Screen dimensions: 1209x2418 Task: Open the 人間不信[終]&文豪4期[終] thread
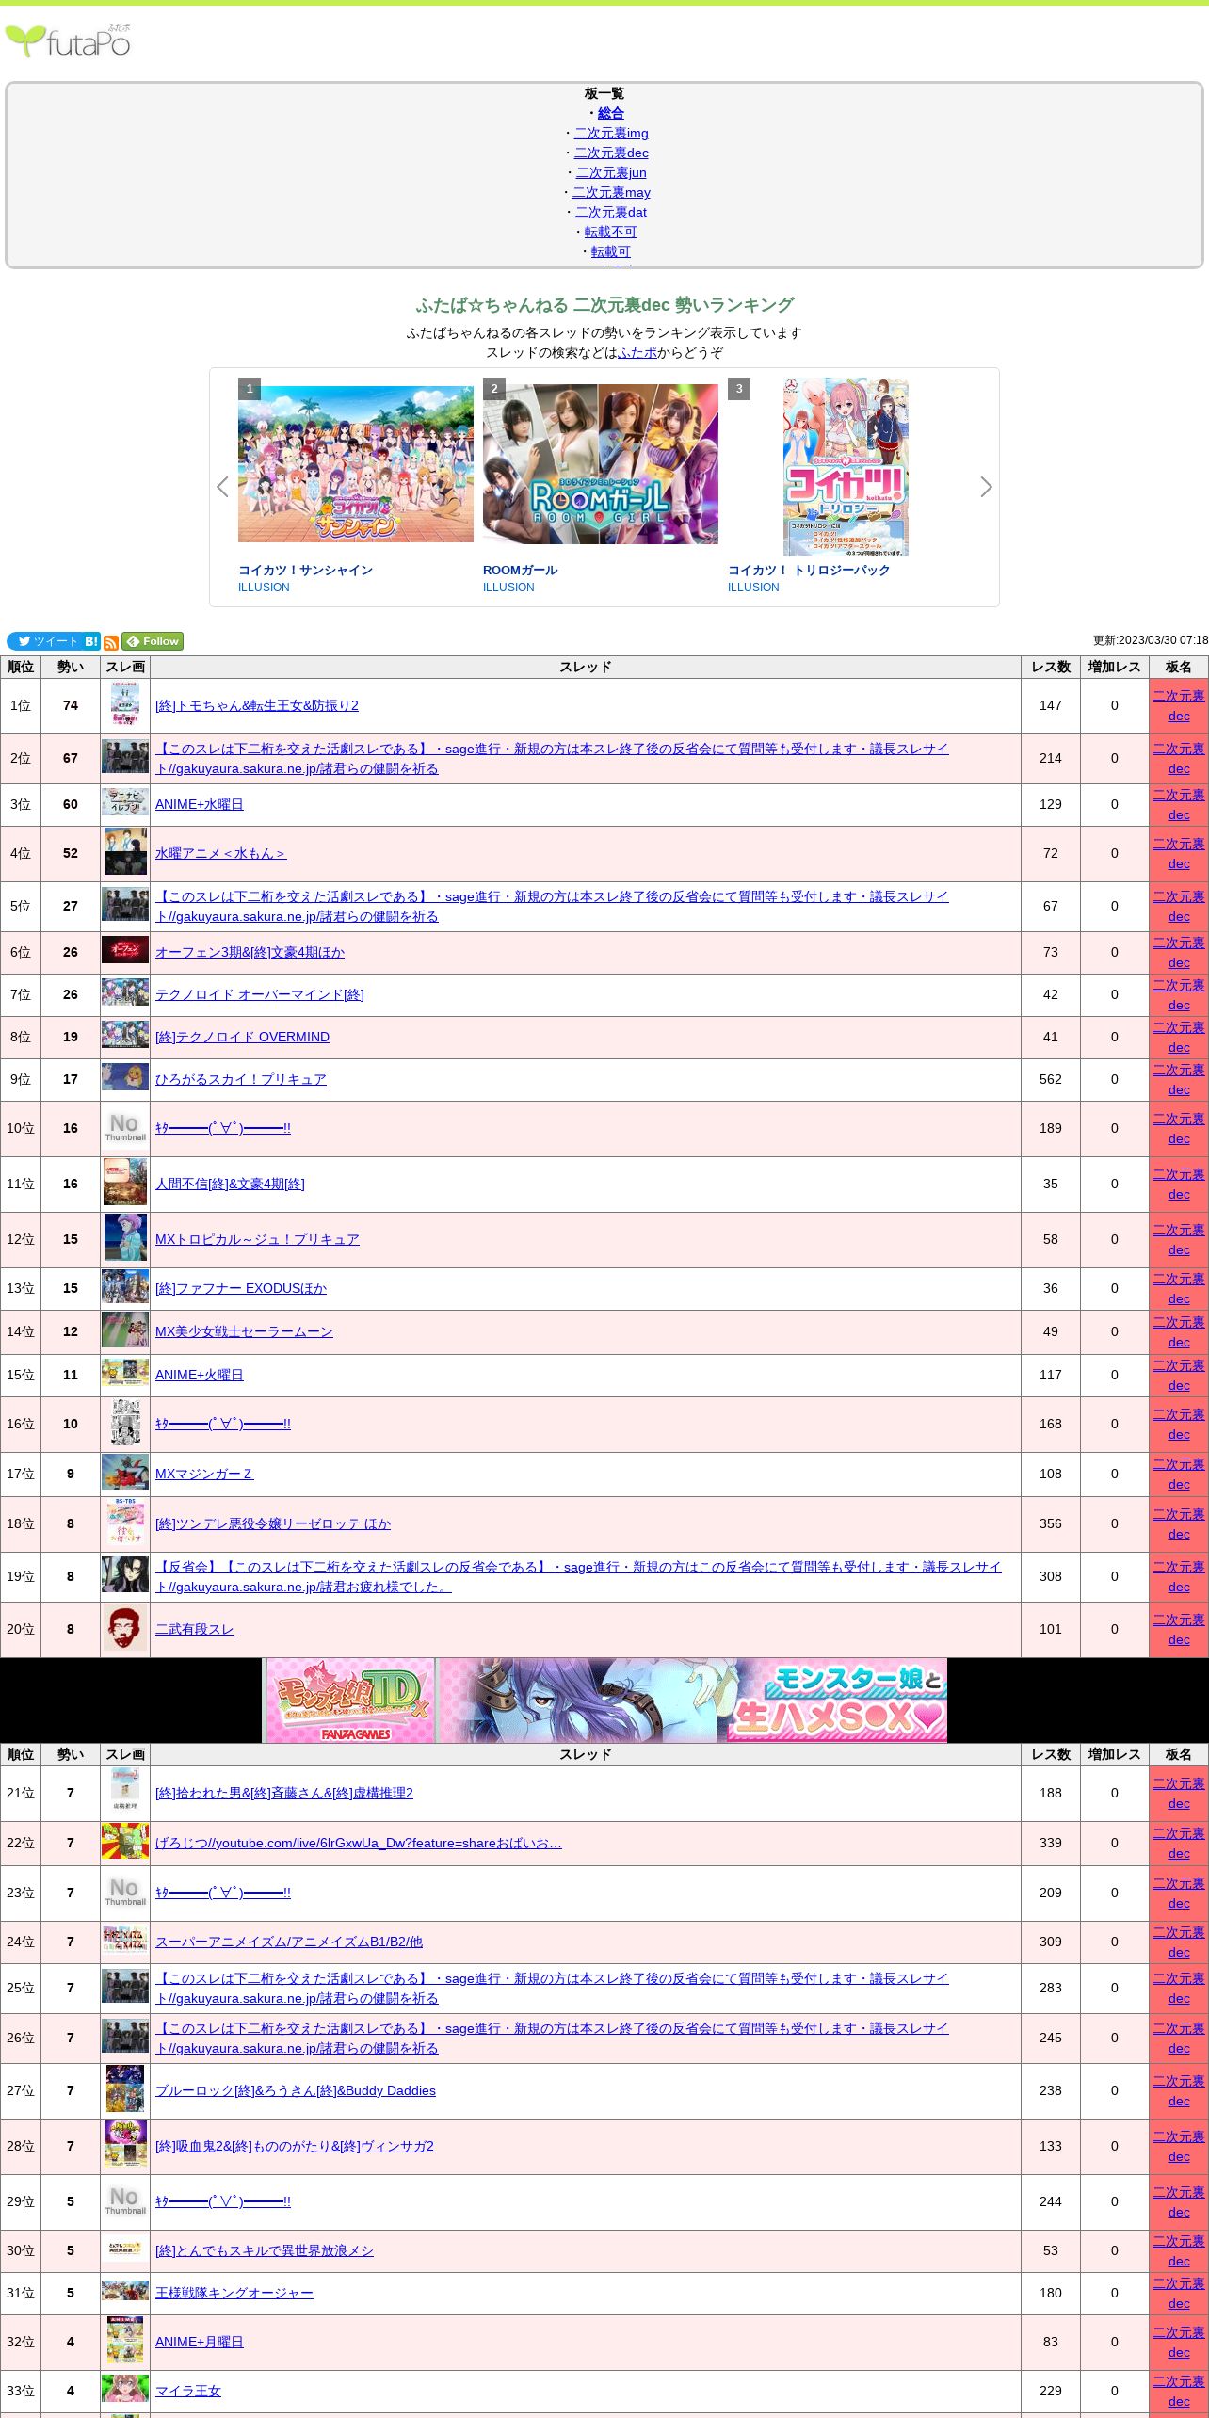[230, 1184]
